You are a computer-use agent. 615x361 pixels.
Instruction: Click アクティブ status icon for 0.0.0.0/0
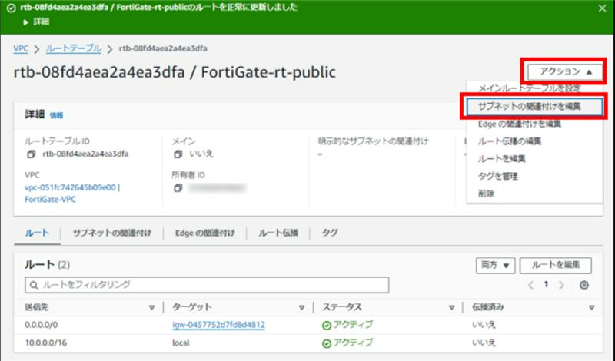[x=326, y=326]
